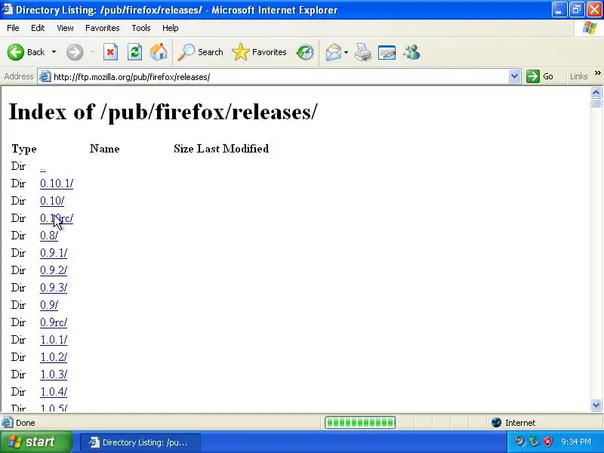Expand the Links toolbar chevron

[597, 72]
